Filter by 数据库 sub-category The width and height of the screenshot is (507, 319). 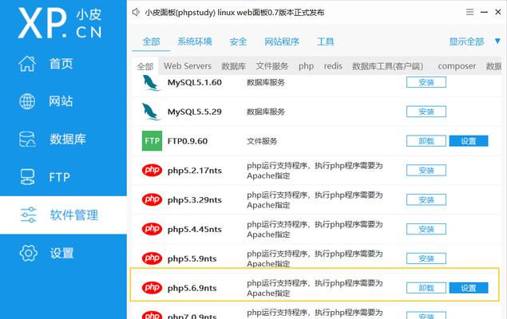[x=233, y=66]
